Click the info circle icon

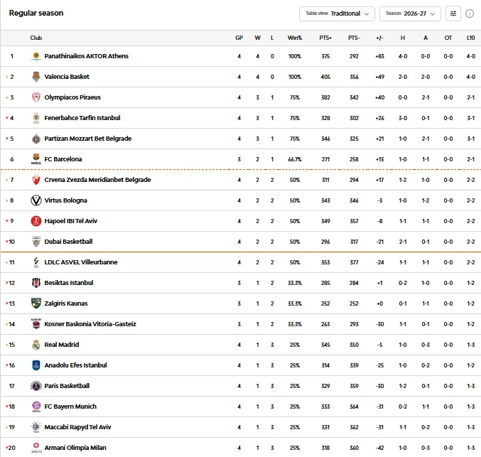tap(470, 14)
